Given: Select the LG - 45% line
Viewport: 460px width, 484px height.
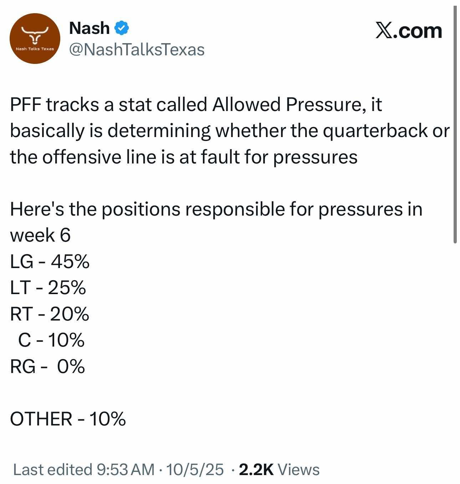Looking at the screenshot, I should pos(50,262).
